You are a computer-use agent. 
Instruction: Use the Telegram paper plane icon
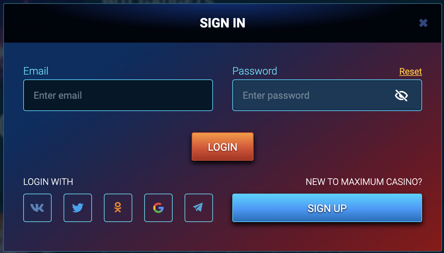coord(199,208)
